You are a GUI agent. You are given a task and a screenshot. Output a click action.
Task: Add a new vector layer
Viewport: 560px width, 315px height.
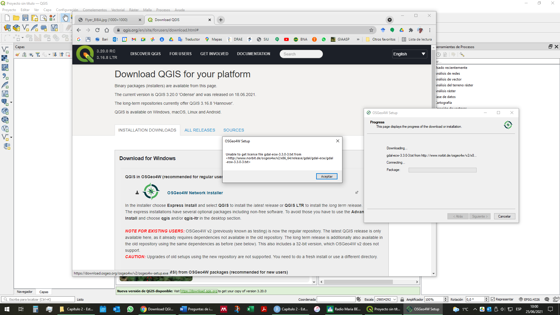[5, 50]
